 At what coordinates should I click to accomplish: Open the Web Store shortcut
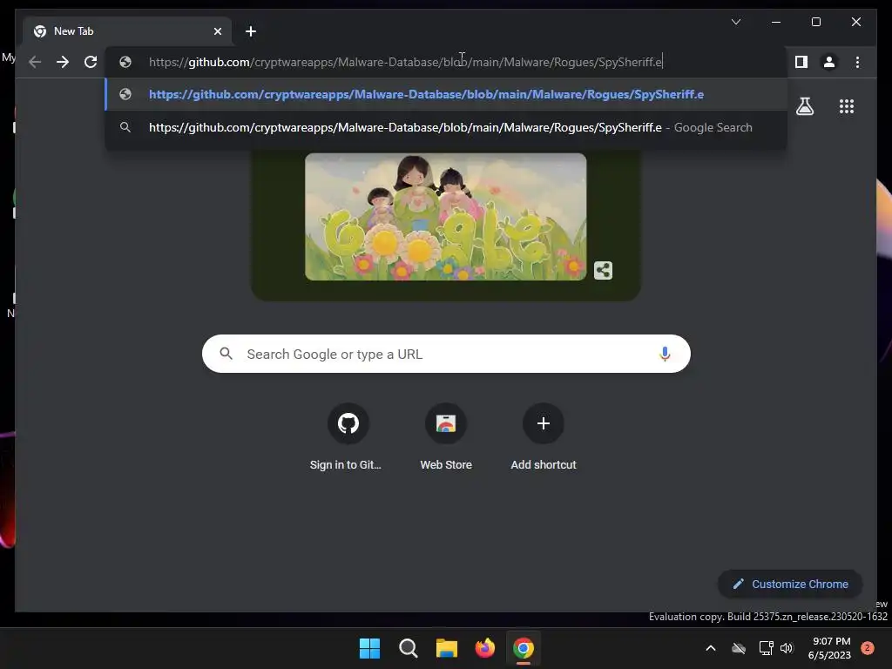[446, 437]
